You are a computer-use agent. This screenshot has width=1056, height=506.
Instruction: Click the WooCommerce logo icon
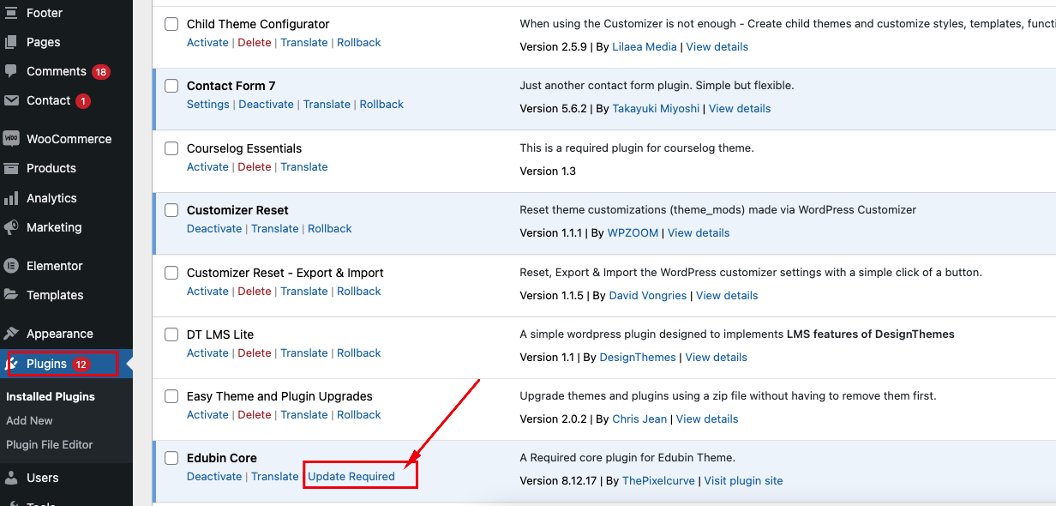[11, 139]
